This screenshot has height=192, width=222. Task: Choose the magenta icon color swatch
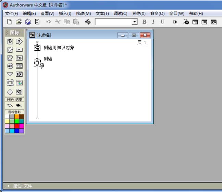click(22, 126)
